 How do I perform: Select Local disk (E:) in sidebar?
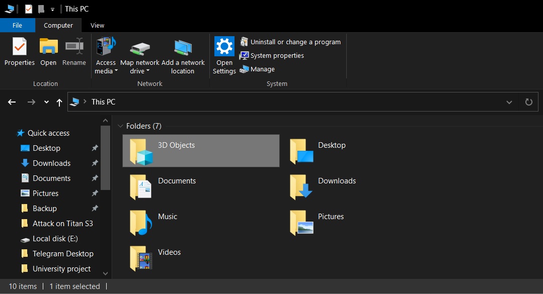[55, 239]
